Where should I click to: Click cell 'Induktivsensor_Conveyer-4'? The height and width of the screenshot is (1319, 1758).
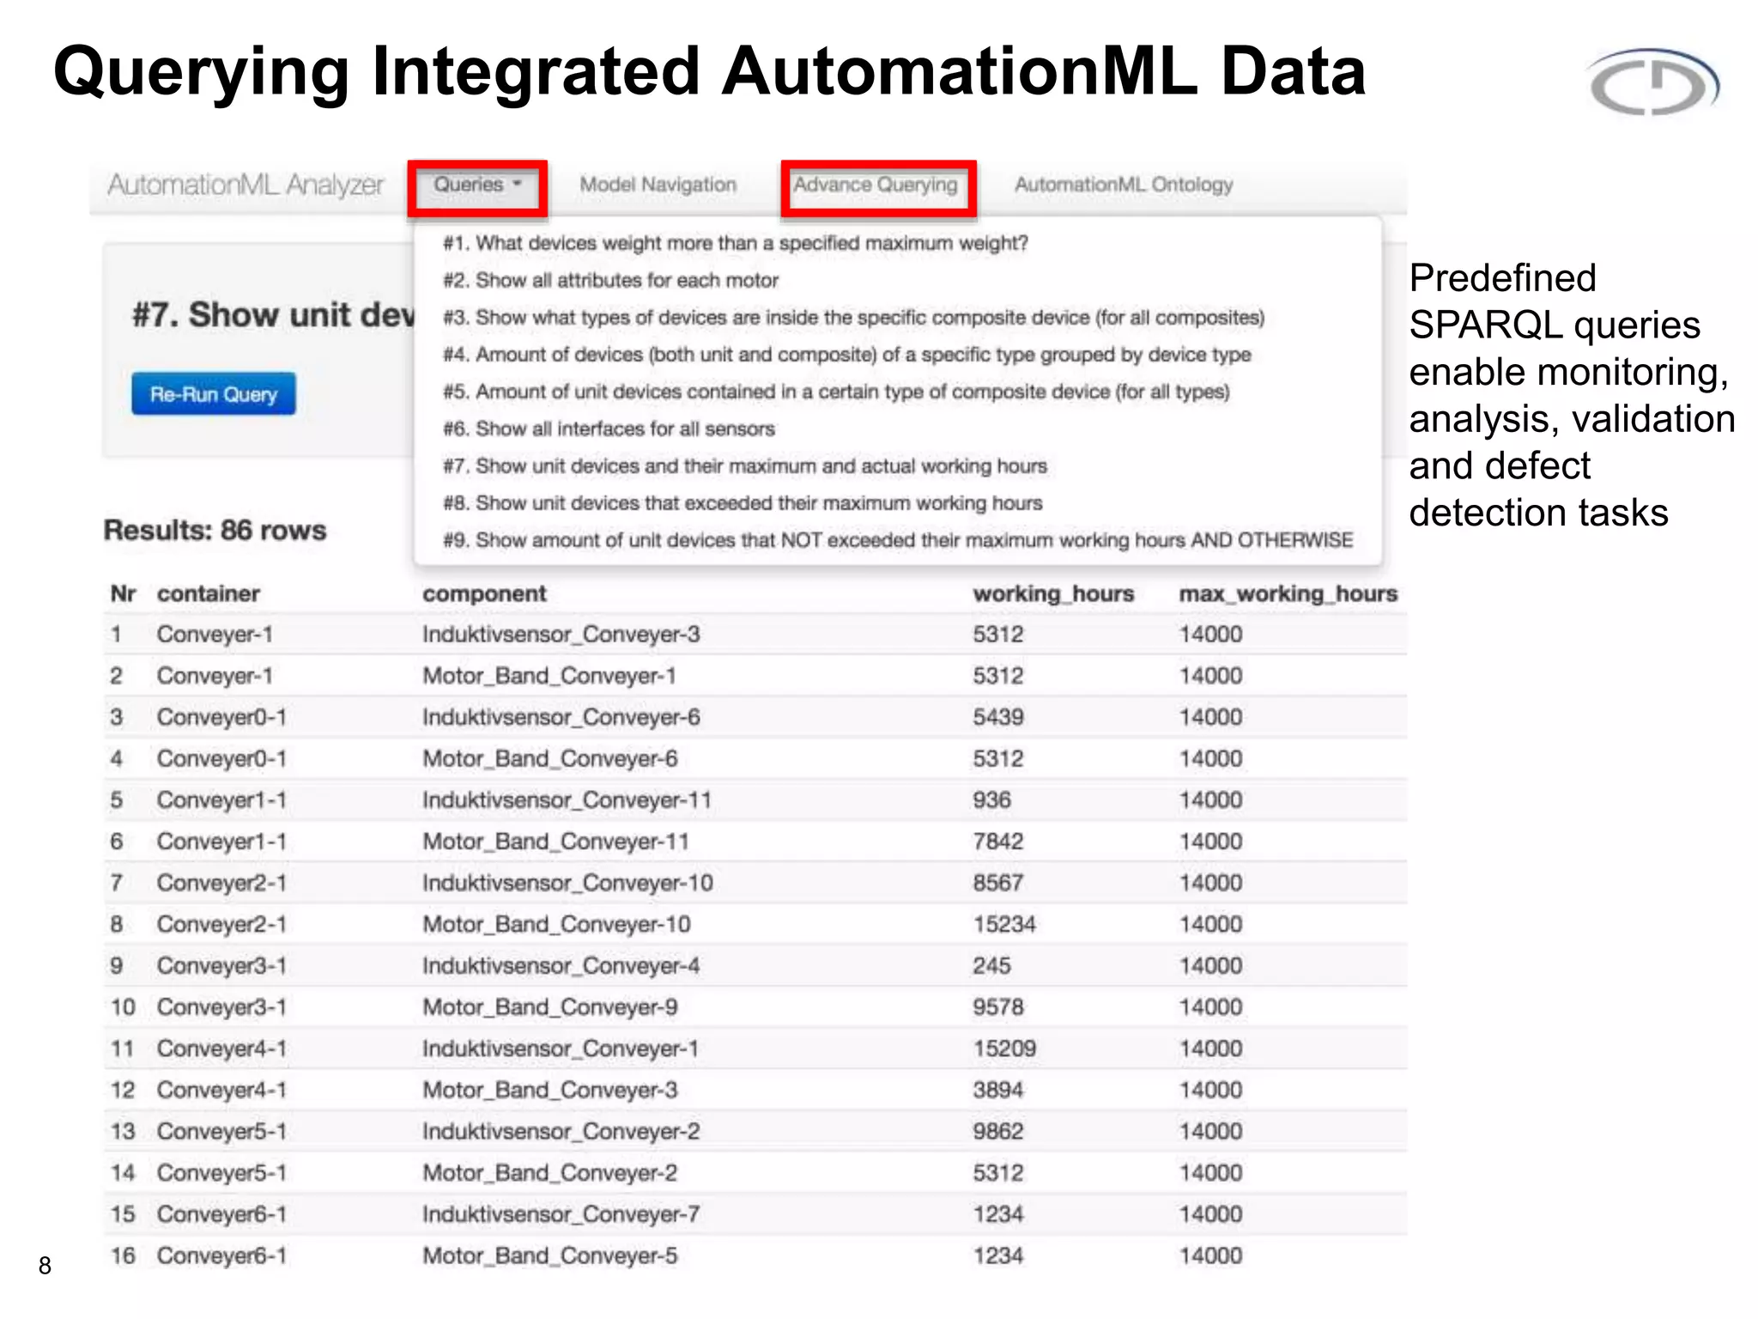click(561, 966)
